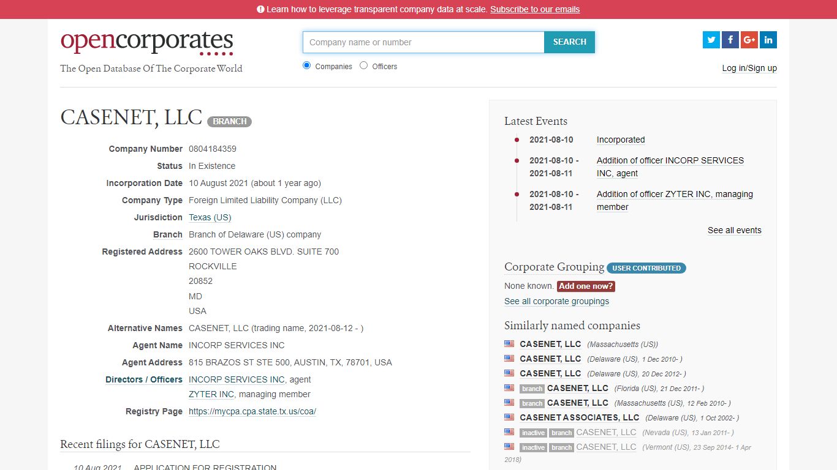Open CASENET, LLC Delaware 20 Dec 2012
Image resolution: width=837 pixels, height=470 pixels.
(550, 373)
